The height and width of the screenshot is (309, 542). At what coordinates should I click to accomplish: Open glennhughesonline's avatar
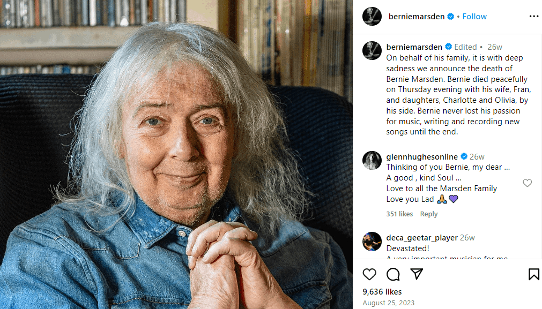click(x=372, y=160)
